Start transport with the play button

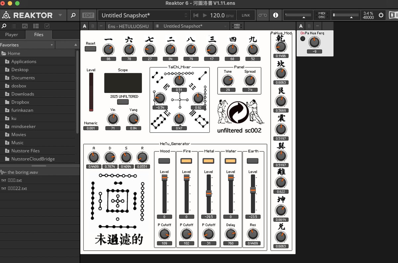pyautogui.click(x=205, y=15)
